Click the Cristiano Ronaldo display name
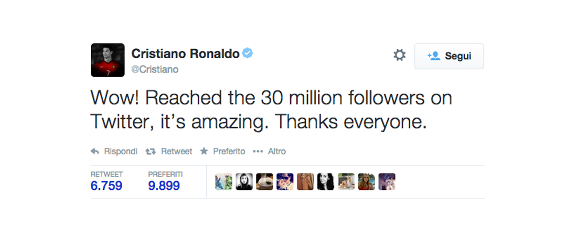577x236 pixels. click(x=185, y=53)
